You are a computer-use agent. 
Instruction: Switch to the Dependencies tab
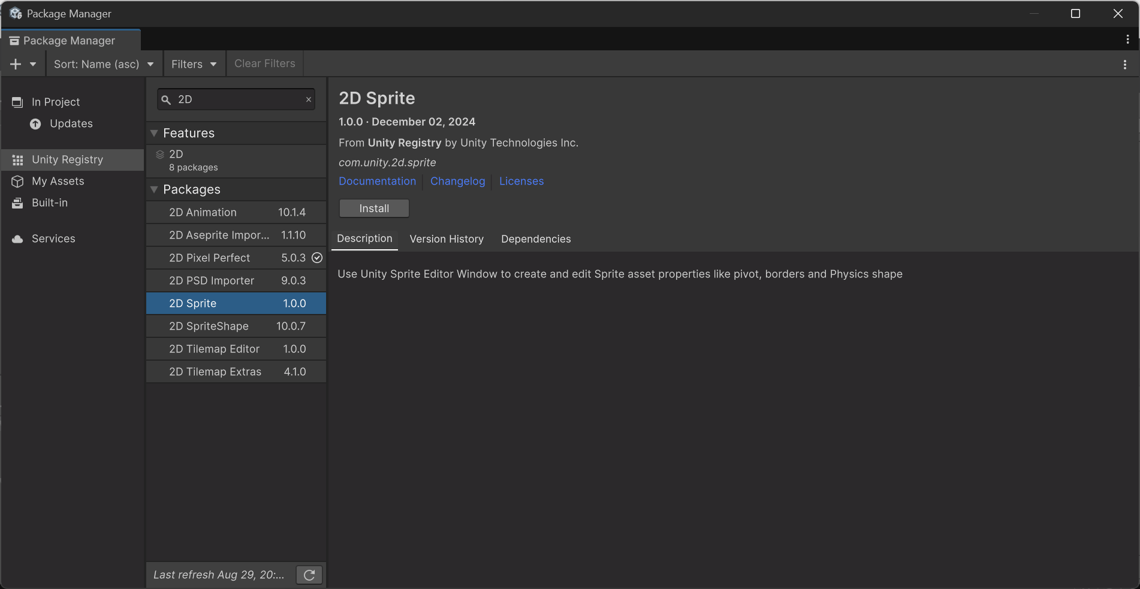coord(536,239)
